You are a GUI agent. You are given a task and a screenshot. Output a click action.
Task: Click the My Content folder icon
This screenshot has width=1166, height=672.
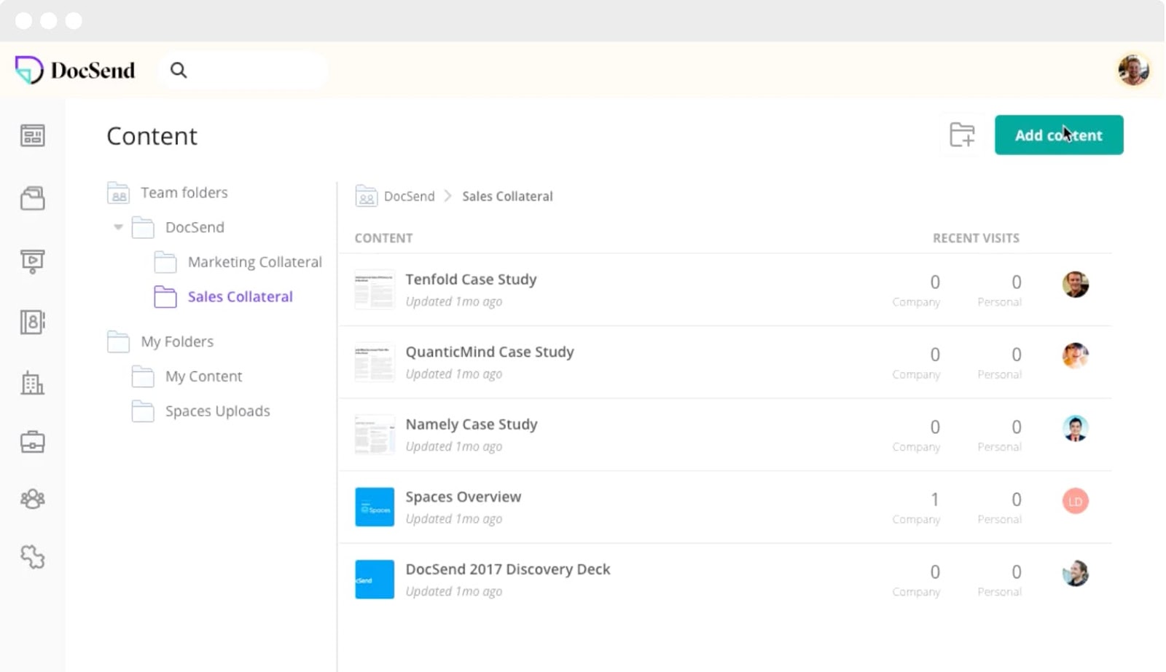pos(142,376)
